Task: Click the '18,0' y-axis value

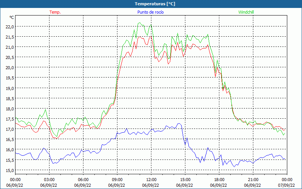Action: click(x=10, y=108)
